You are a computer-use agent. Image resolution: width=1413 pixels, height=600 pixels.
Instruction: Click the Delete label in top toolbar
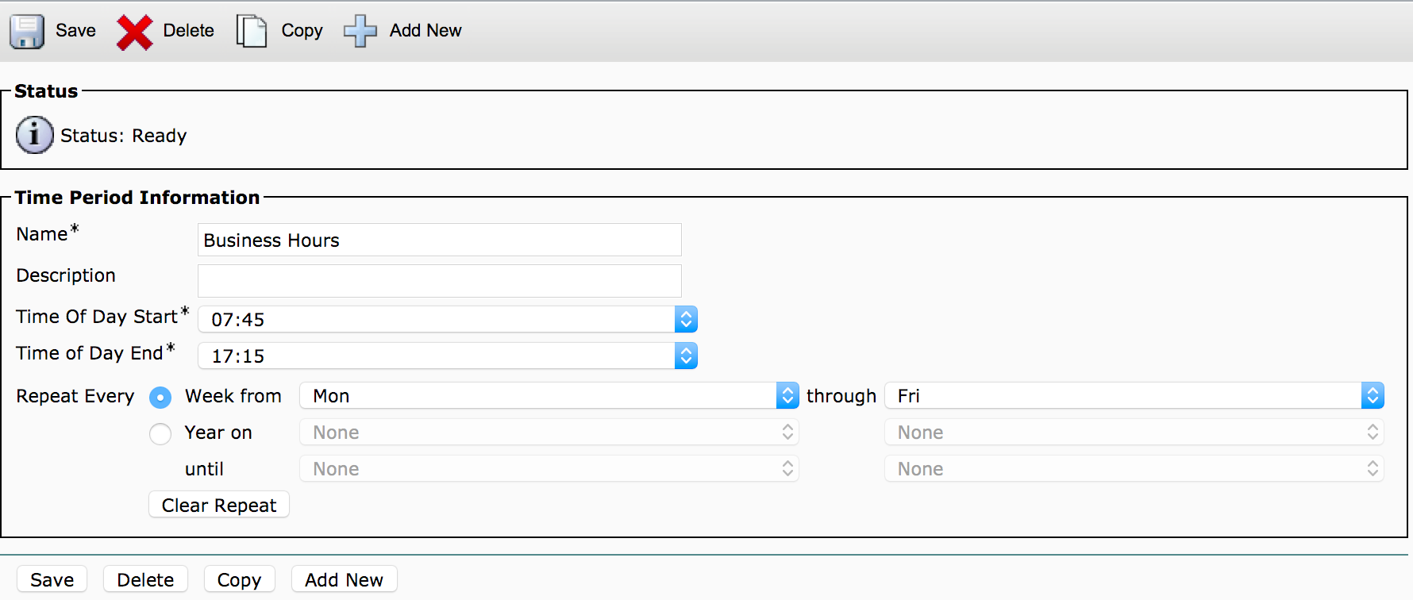[x=188, y=30]
